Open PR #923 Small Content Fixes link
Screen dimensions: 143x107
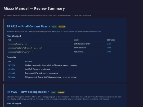coord(28,26)
